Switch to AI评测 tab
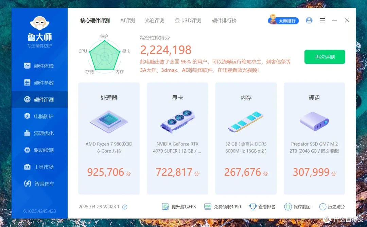 tap(127, 21)
